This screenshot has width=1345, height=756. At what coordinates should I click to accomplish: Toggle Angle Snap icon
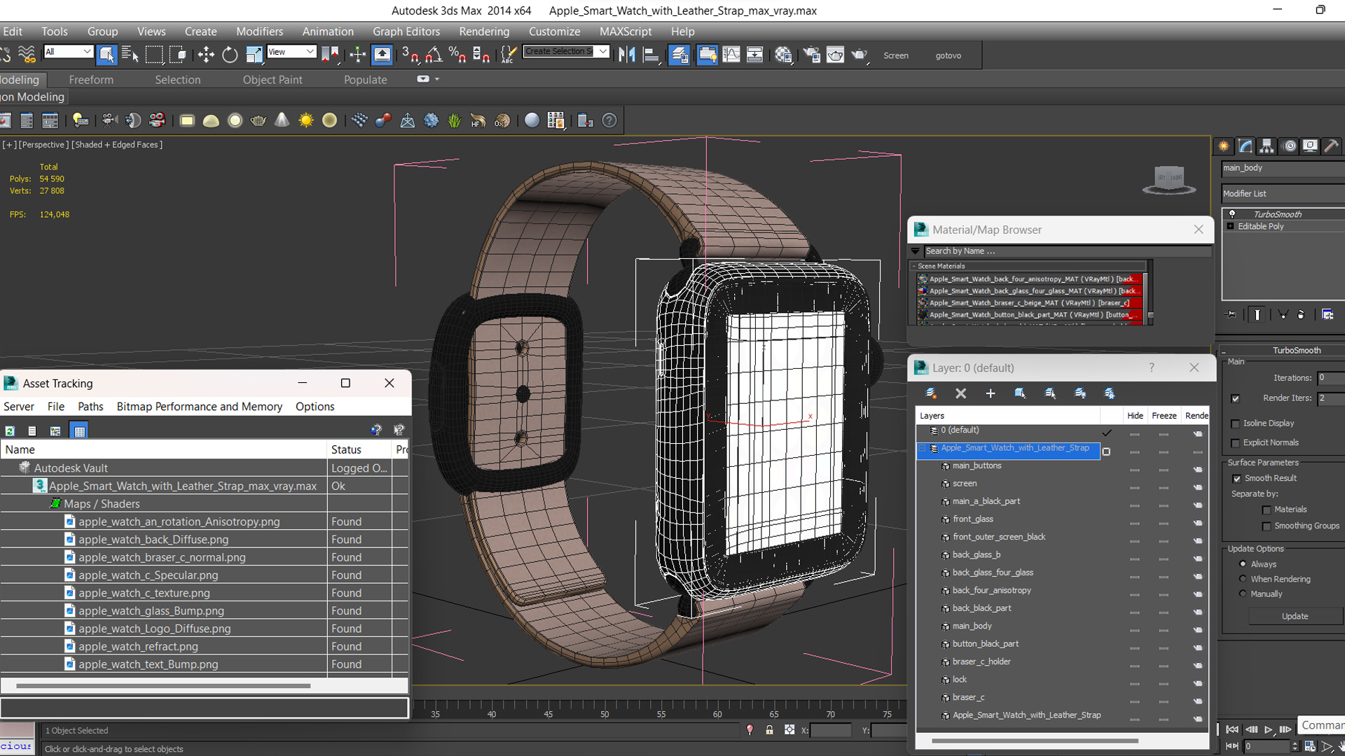pos(434,55)
